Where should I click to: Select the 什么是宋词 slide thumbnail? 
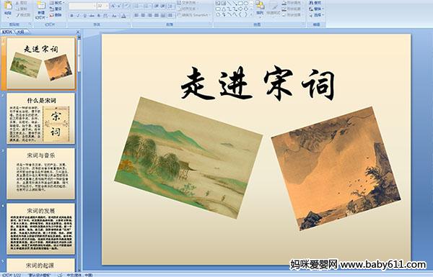[x=41, y=119]
